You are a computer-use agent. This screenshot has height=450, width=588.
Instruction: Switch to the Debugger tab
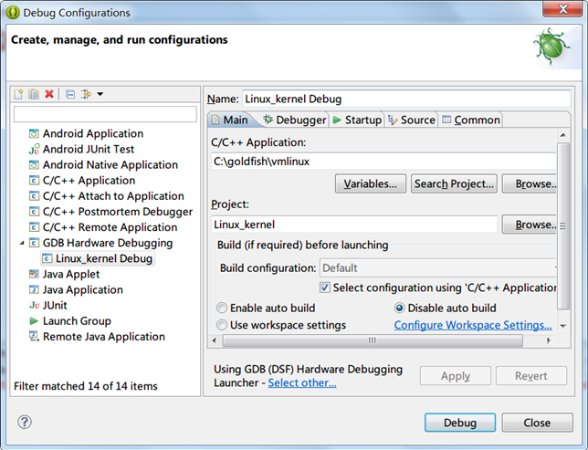pos(294,120)
